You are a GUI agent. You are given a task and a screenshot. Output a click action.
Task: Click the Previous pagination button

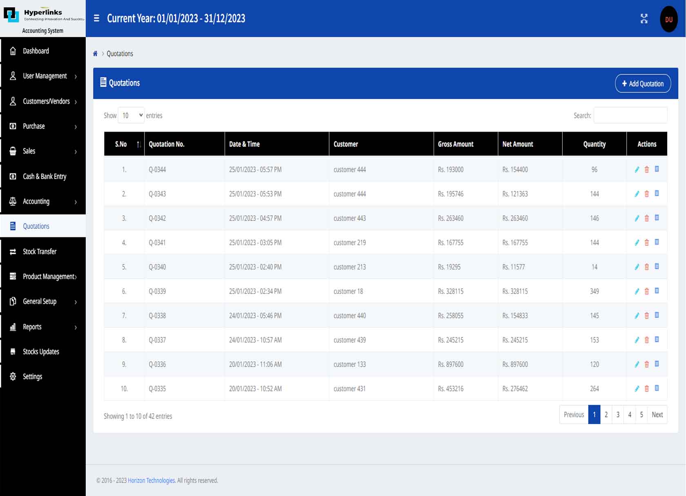click(574, 414)
